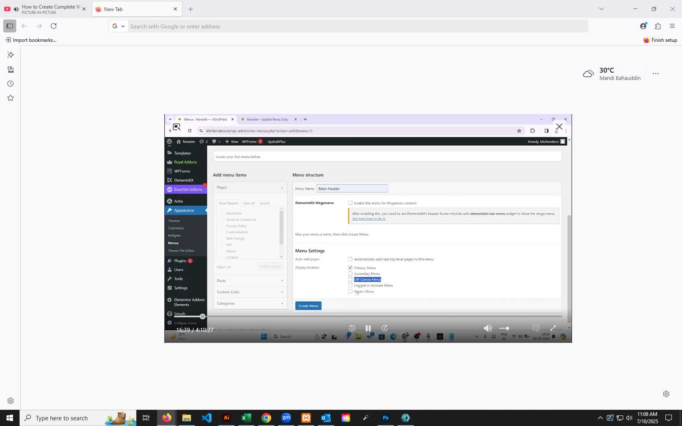Image resolution: width=682 pixels, height=426 pixels.
Task: Click the Back navigation arrow
Action: pos(24,26)
